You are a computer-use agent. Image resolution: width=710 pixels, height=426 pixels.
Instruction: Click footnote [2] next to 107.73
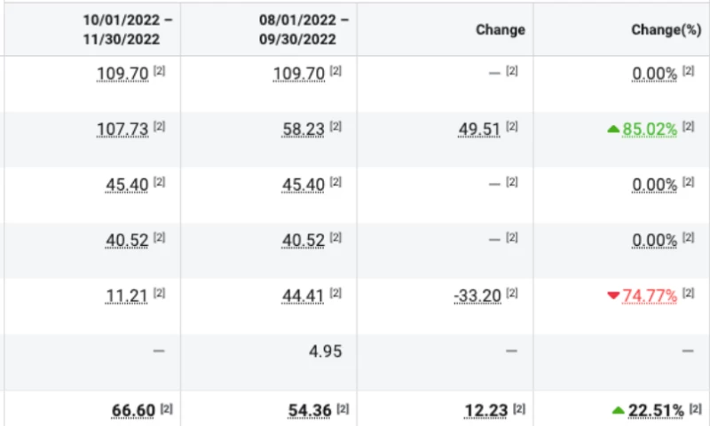(x=160, y=127)
